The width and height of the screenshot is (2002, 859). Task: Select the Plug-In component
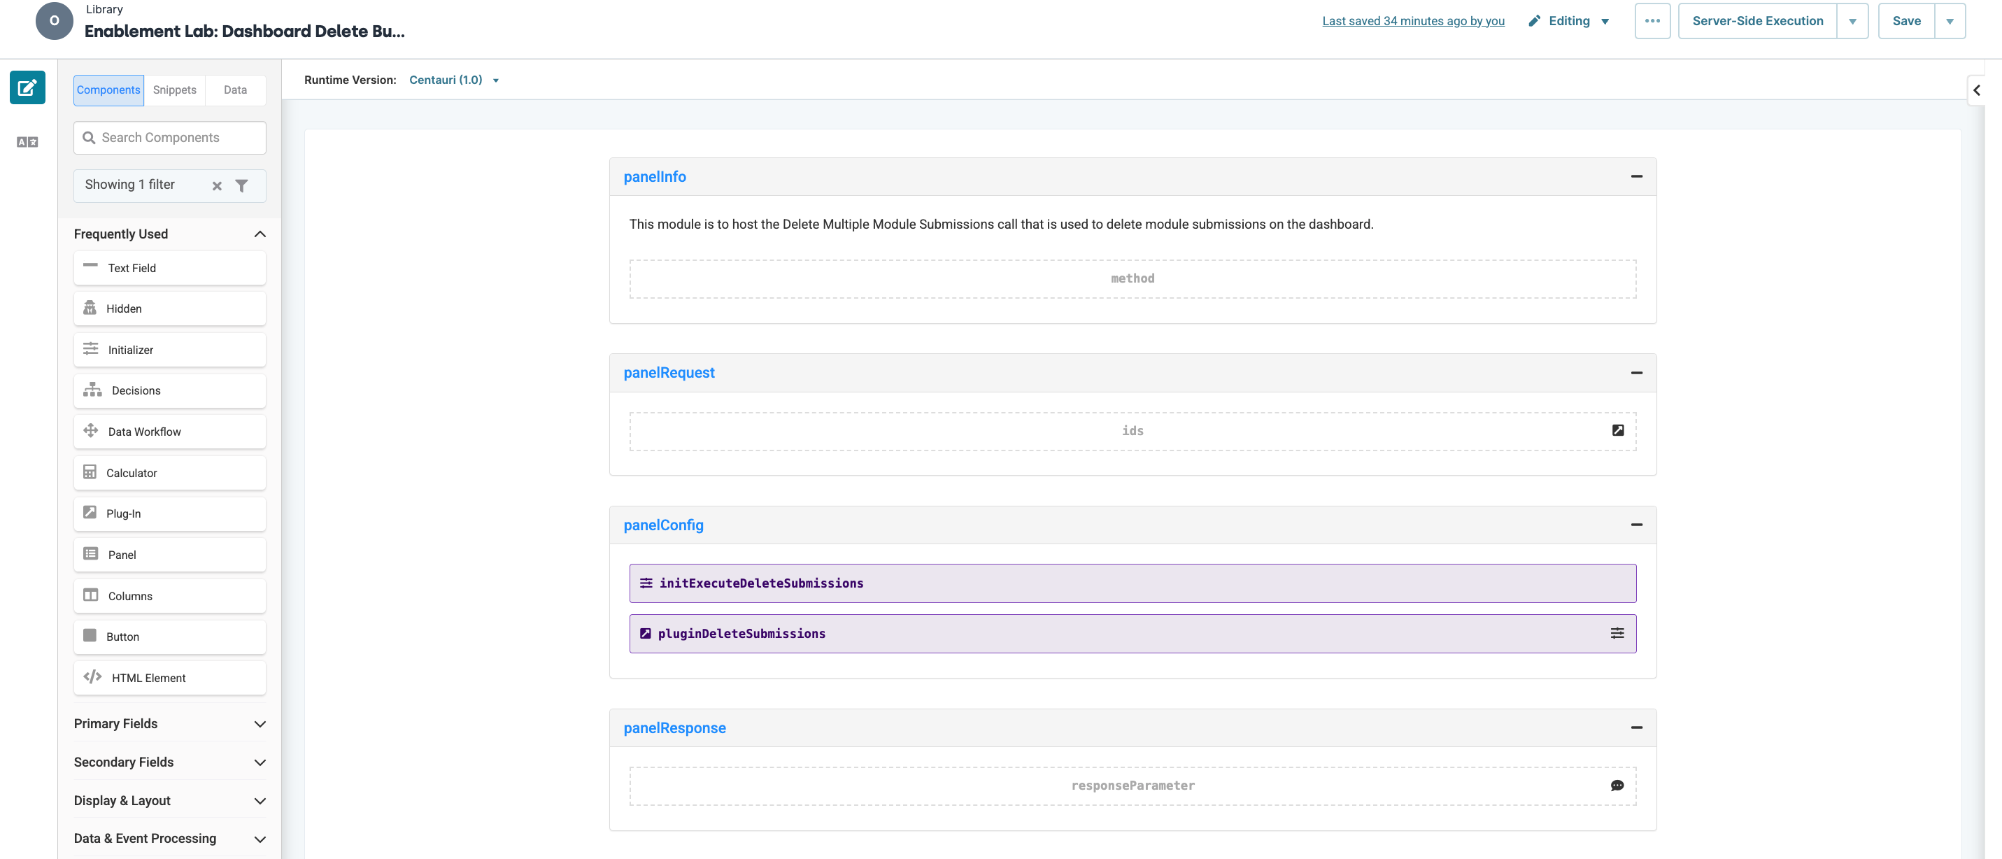pyautogui.click(x=169, y=513)
